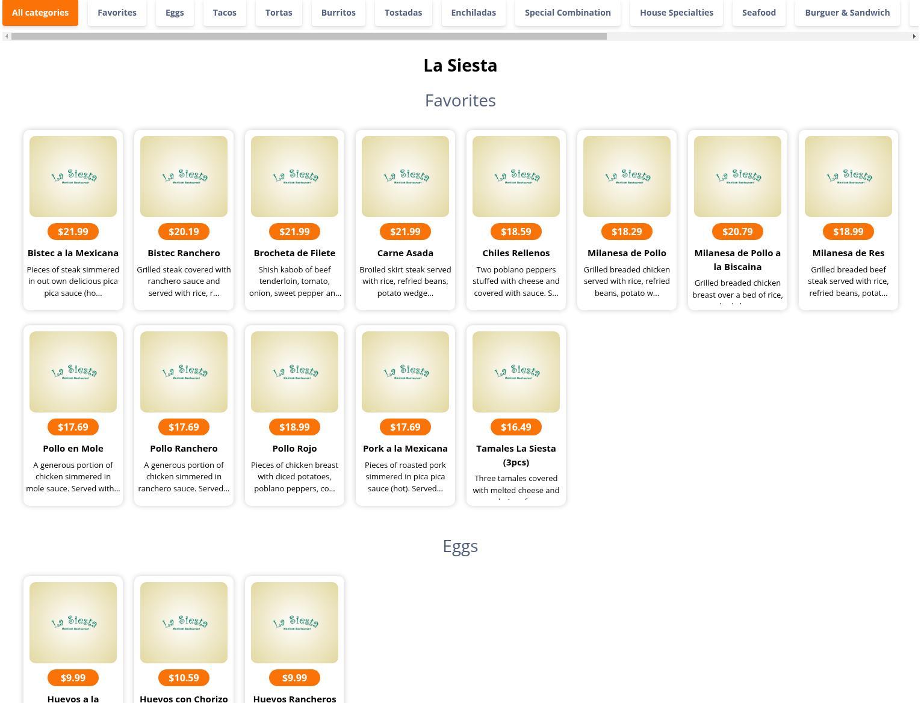Viewport: 921px width, 703px height.
Task: Open the Carne Asada item image
Action: [405, 176]
